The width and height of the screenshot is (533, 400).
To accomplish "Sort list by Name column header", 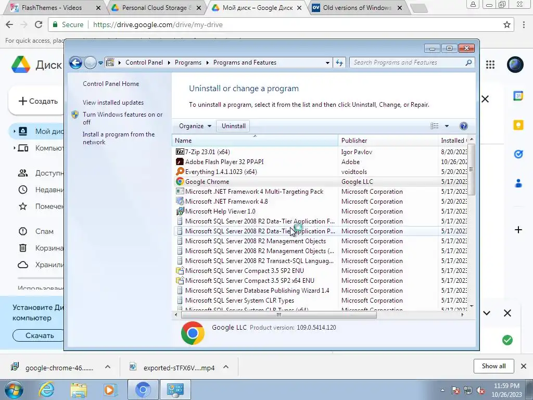I will tap(255, 141).
